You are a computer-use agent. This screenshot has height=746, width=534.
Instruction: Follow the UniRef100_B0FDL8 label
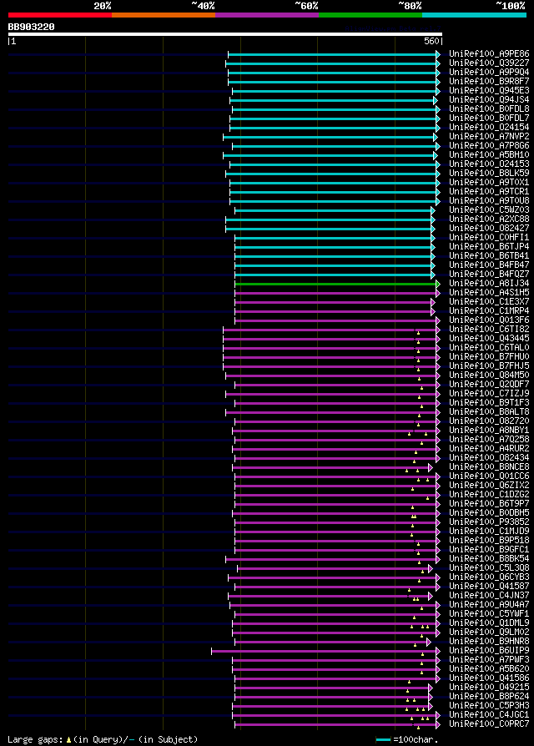489,109
